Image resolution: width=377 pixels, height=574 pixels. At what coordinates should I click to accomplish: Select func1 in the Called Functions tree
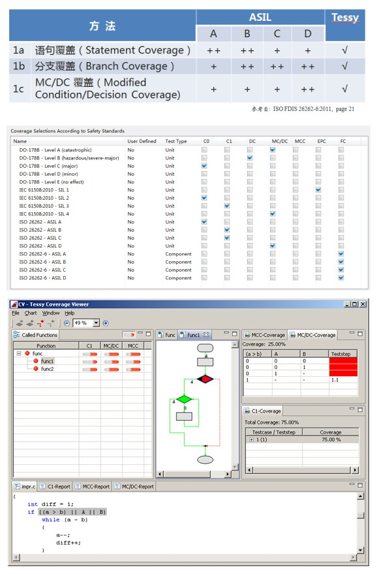coord(47,361)
